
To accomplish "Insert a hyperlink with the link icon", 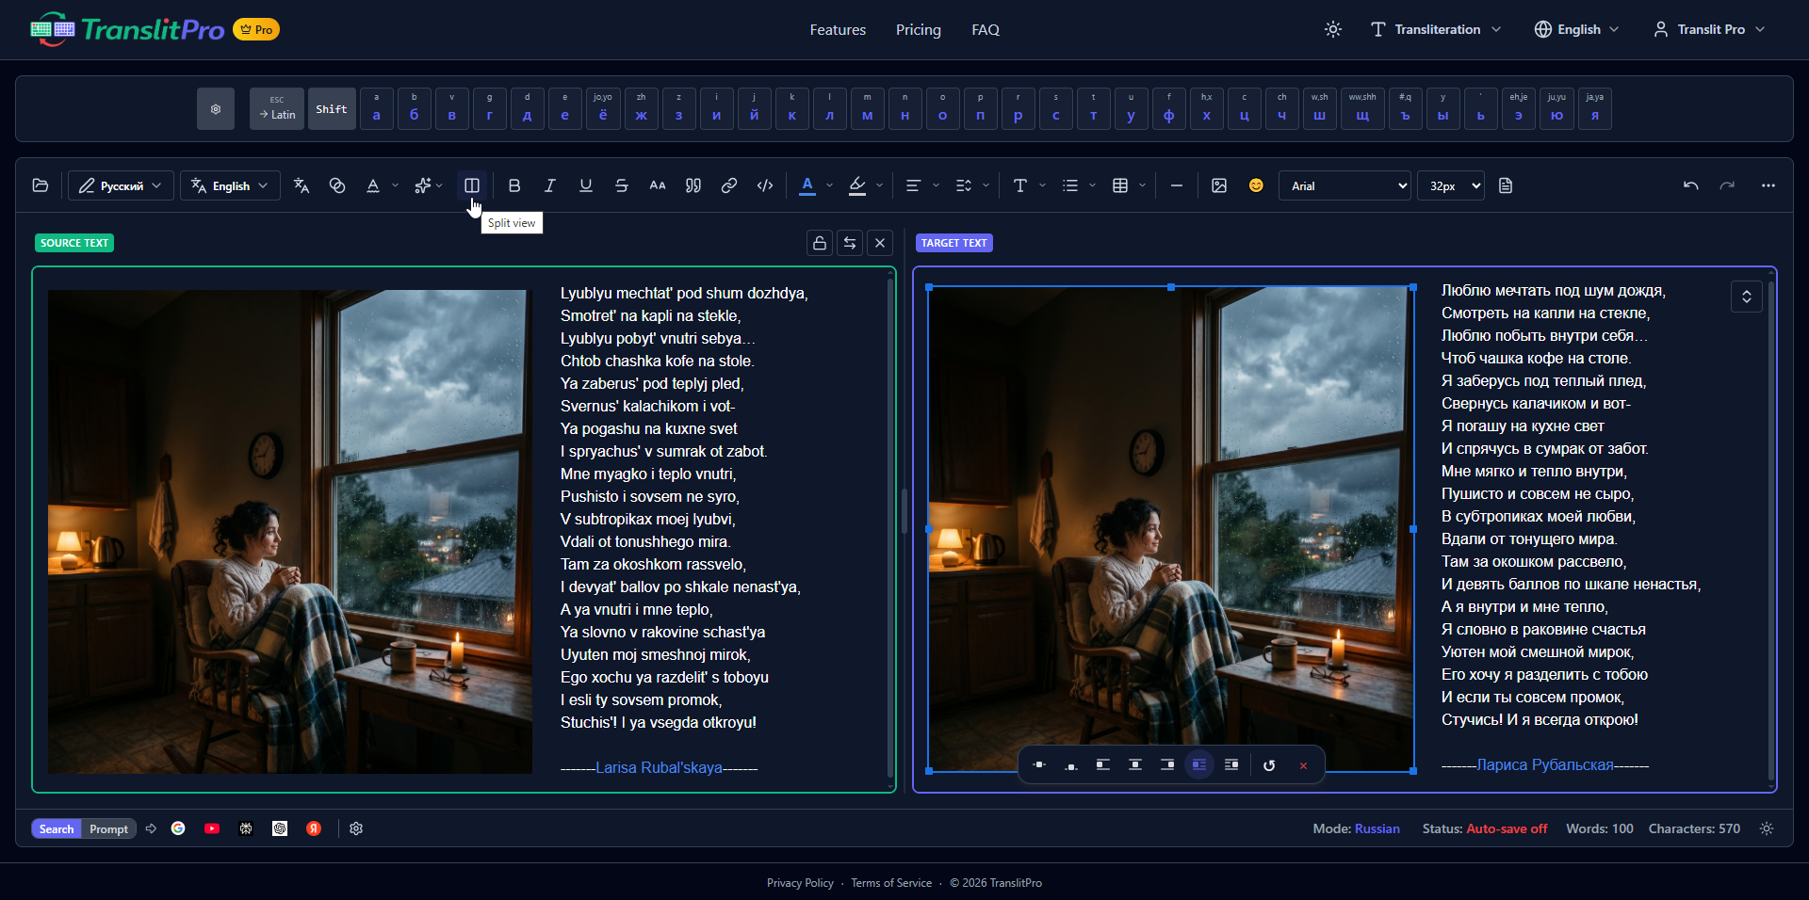I will point(729,185).
